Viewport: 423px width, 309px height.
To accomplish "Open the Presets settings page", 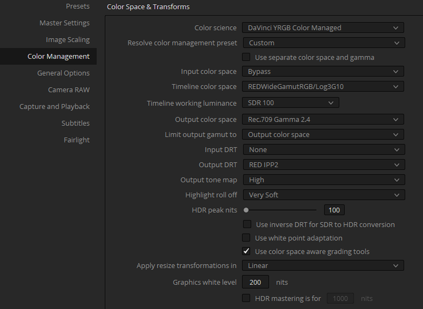I will (x=77, y=6).
